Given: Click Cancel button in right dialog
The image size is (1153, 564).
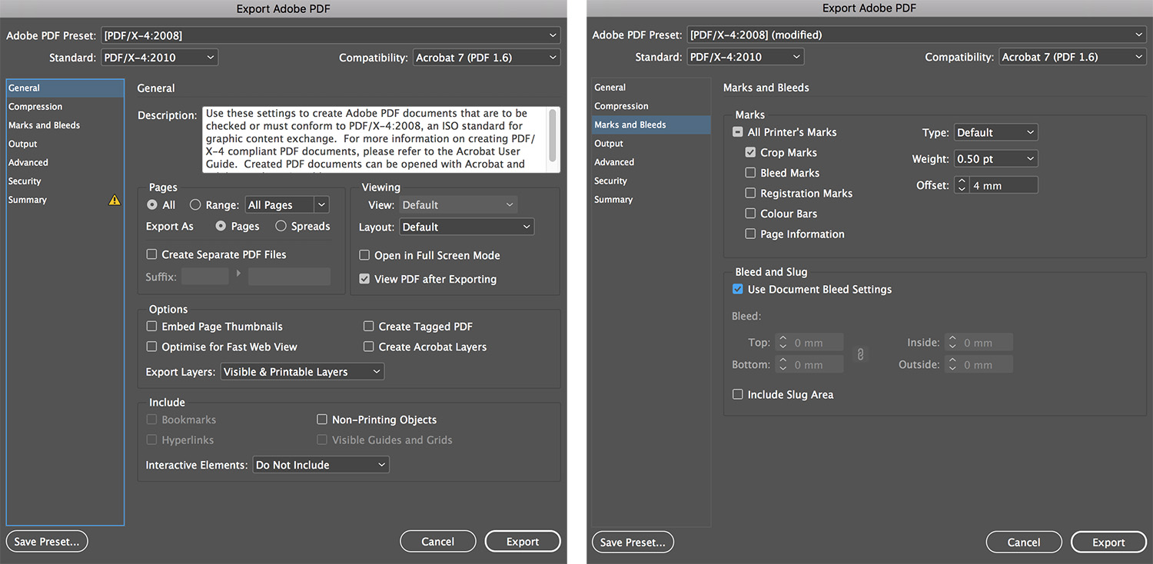Looking at the screenshot, I should click(x=1024, y=542).
